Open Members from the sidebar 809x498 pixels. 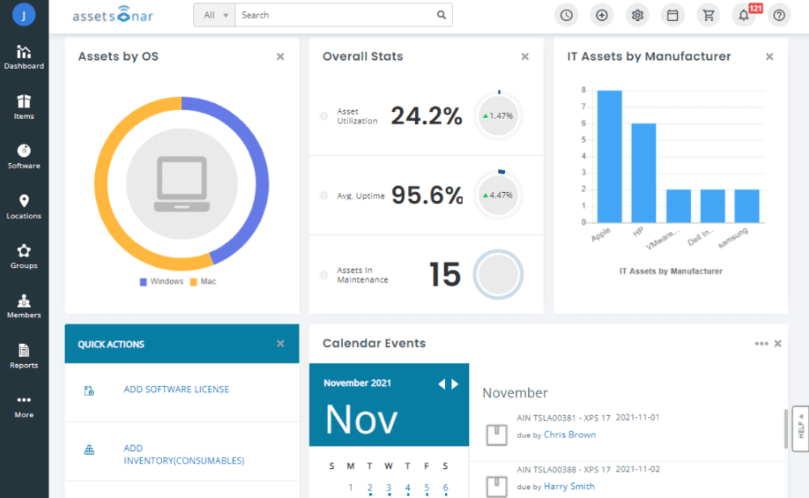(x=23, y=307)
